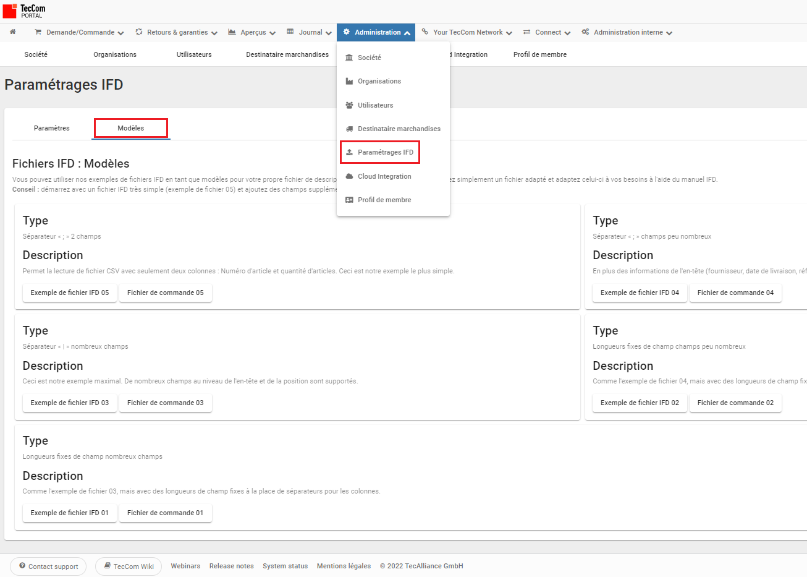The width and height of the screenshot is (807, 577).
Task: Click the TecCom Portal logo
Action: [x=24, y=11]
